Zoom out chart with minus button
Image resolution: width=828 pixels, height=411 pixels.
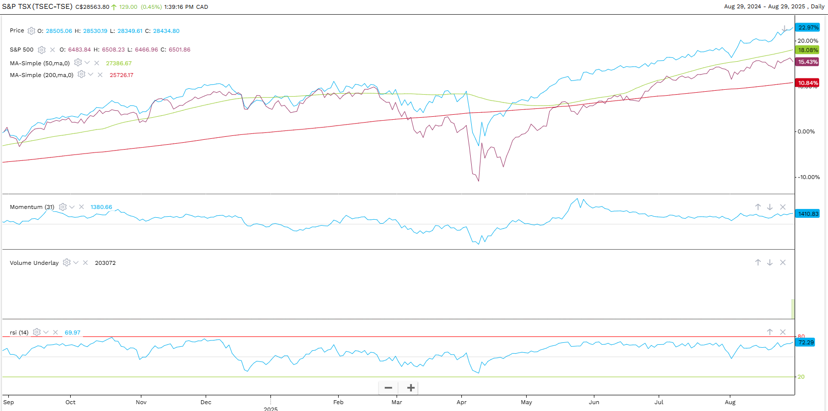tap(388, 388)
